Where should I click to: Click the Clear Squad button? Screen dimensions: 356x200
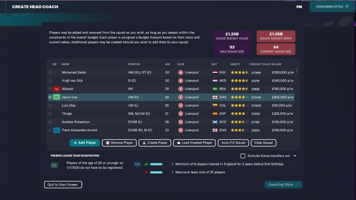(x=263, y=143)
